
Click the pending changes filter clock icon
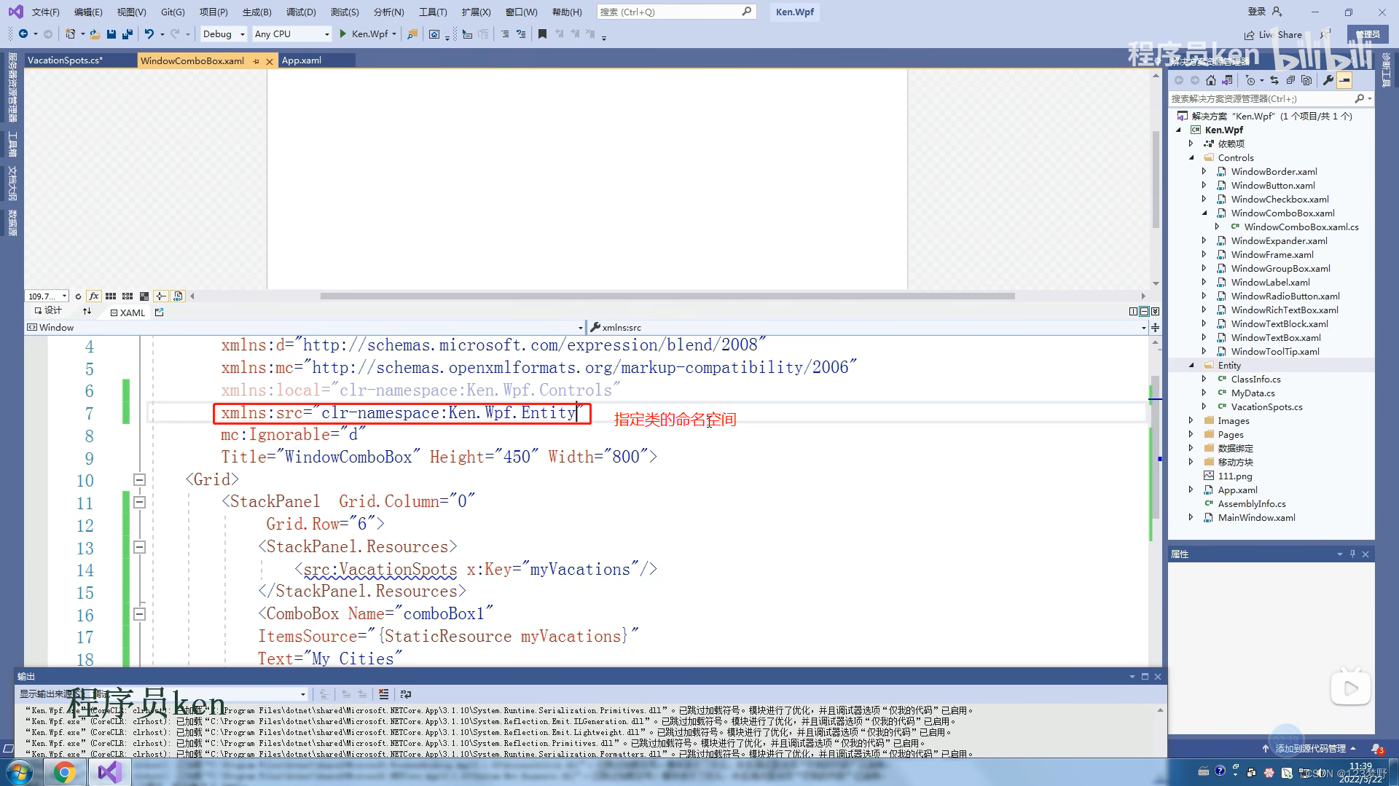pyautogui.click(x=1250, y=80)
